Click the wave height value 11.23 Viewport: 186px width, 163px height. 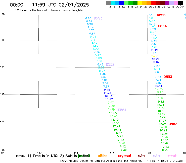pyautogui.click(x=108, y=93)
